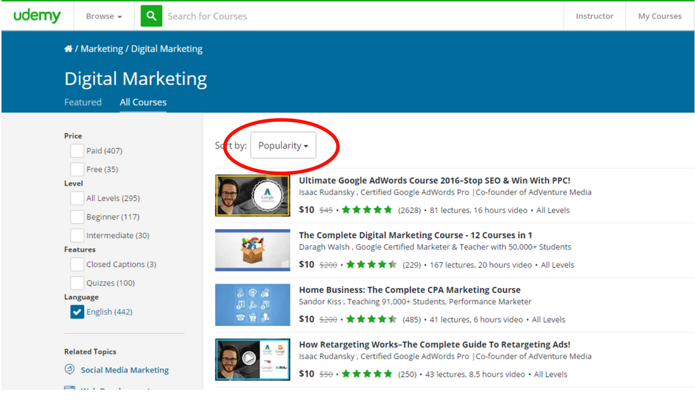Click the star rating with (250) reviews
695x408 pixels.
pos(367,374)
